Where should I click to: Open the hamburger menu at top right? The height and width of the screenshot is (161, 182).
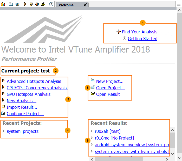(179, 4)
